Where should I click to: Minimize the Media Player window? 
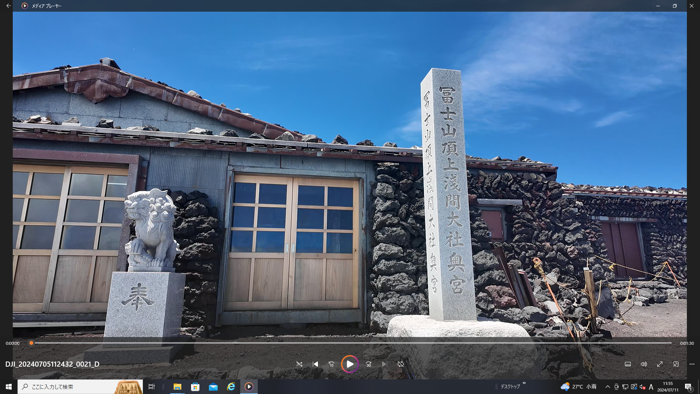point(658,6)
